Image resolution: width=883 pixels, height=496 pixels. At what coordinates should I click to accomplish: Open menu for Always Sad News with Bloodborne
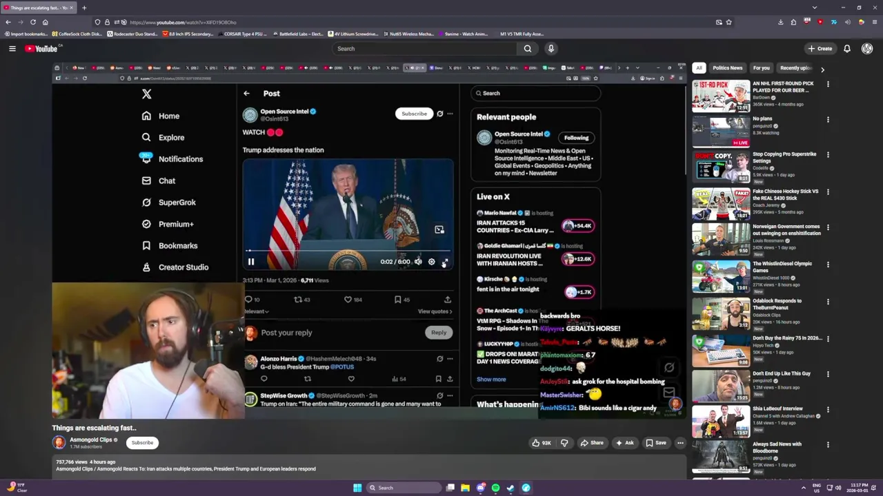828,445
